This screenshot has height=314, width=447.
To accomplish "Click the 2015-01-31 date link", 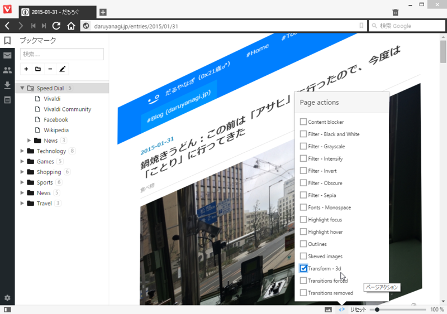I will pyautogui.click(x=157, y=146).
